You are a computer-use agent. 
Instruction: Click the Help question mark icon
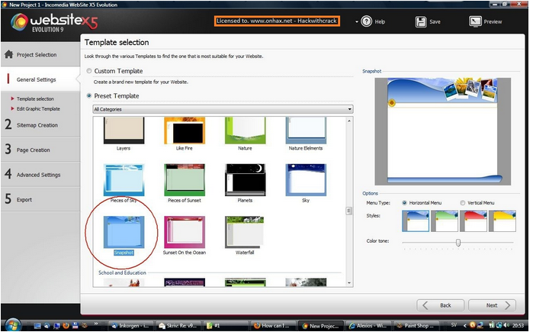point(367,21)
